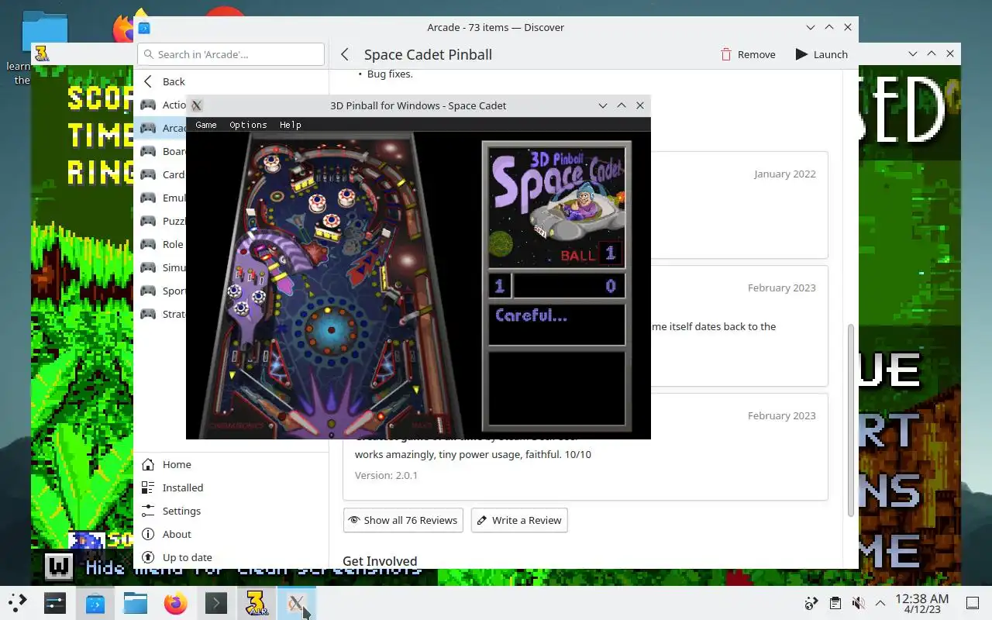Screen dimensions: 992x620
Task: Open Settings in the Discover sidebar
Action: (x=231, y=511)
